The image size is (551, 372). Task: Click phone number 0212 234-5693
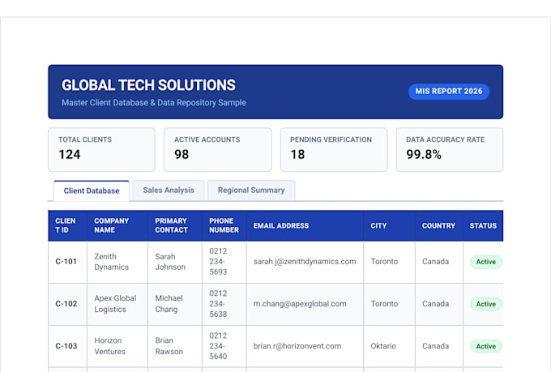tap(218, 262)
